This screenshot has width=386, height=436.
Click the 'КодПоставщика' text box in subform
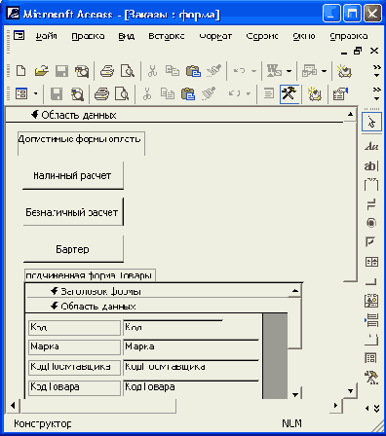pyautogui.click(x=191, y=367)
